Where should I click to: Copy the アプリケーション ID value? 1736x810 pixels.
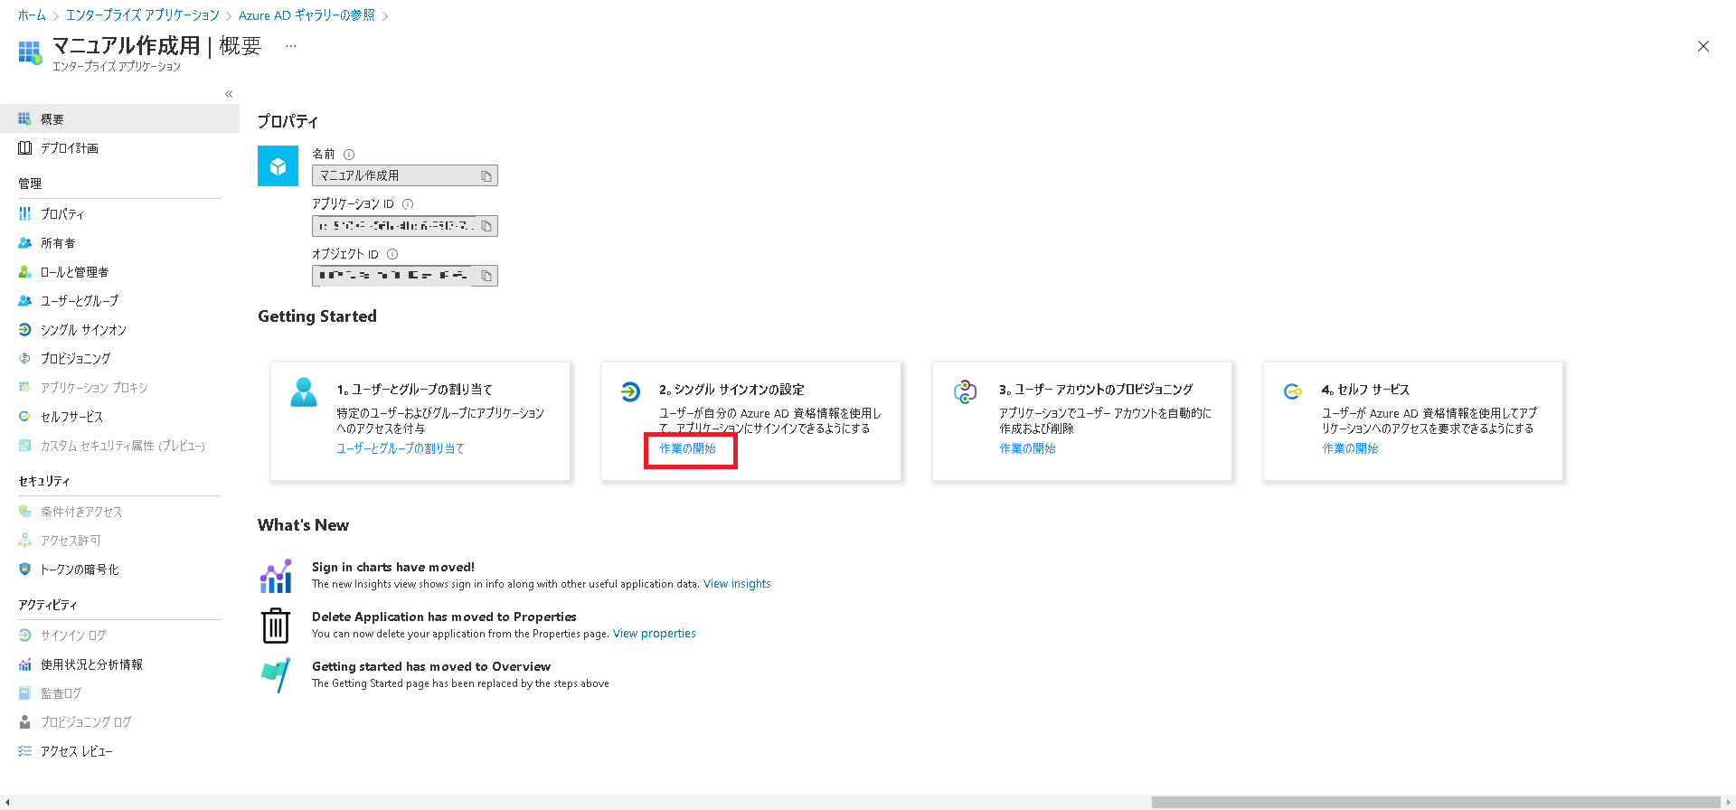point(486,226)
